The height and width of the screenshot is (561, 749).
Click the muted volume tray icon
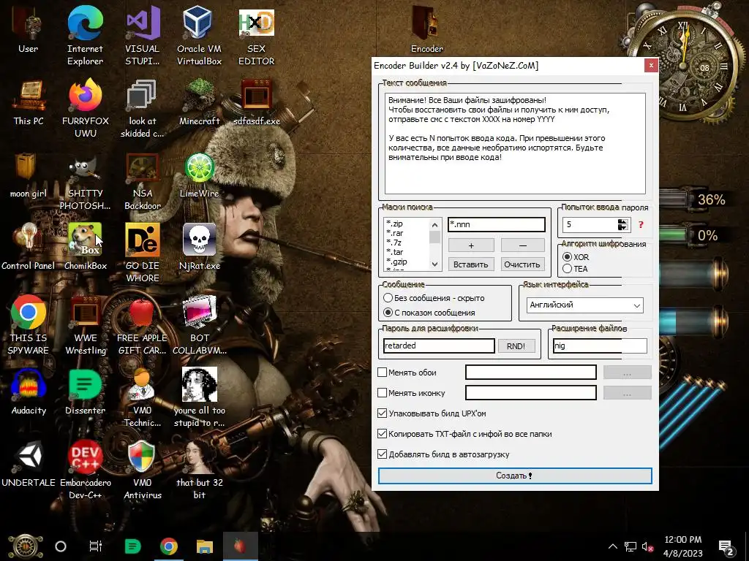(x=647, y=546)
